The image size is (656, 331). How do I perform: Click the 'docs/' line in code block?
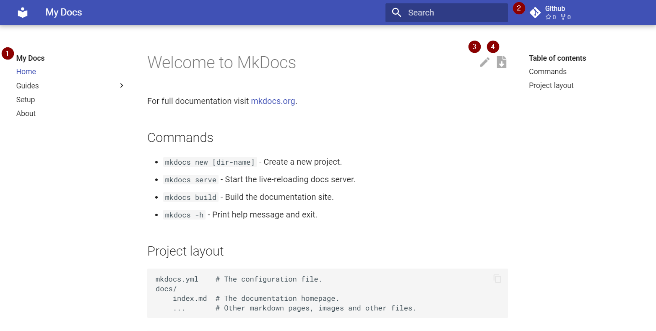[166, 289]
